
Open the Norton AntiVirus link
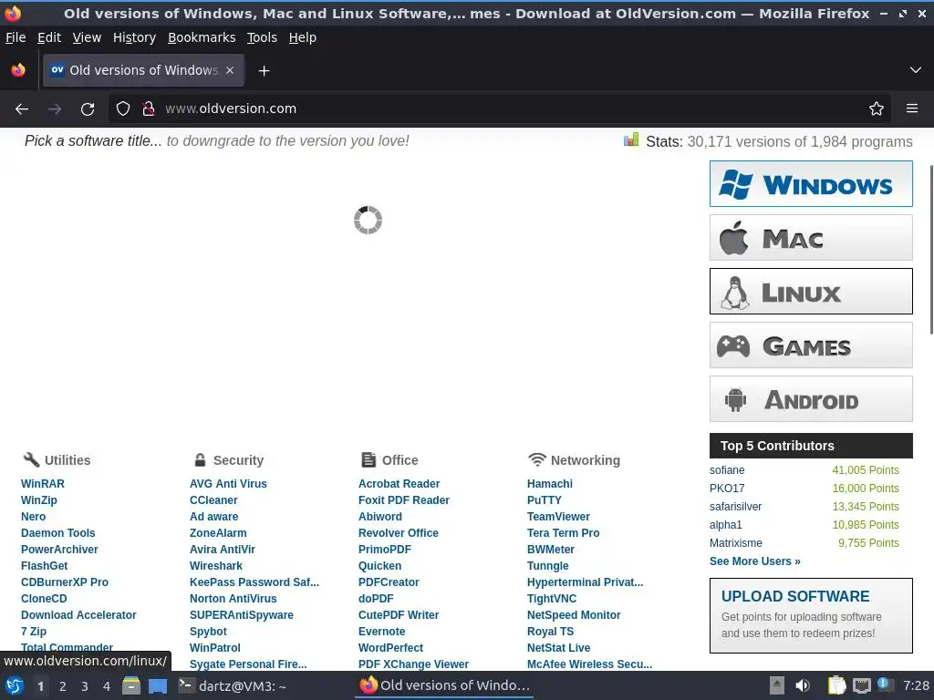(x=233, y=599)
